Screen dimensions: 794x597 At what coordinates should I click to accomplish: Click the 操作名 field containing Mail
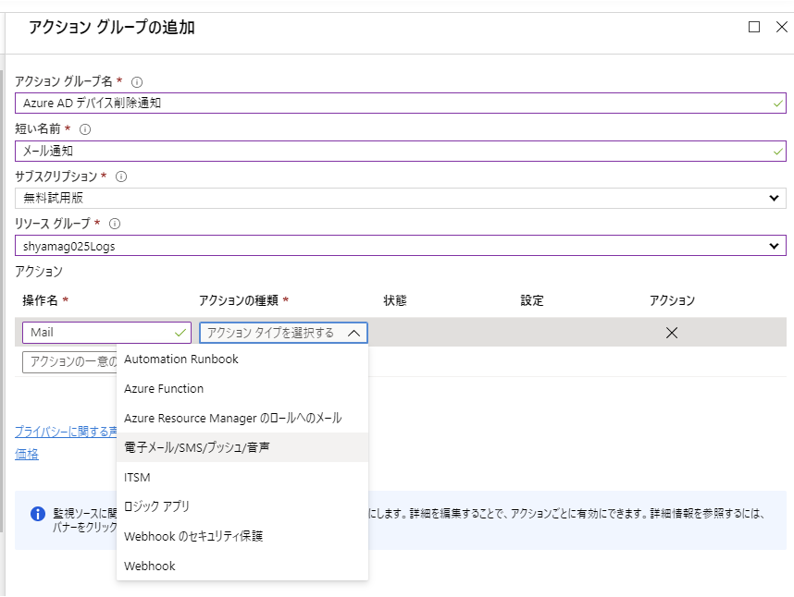tap(106, 333)
